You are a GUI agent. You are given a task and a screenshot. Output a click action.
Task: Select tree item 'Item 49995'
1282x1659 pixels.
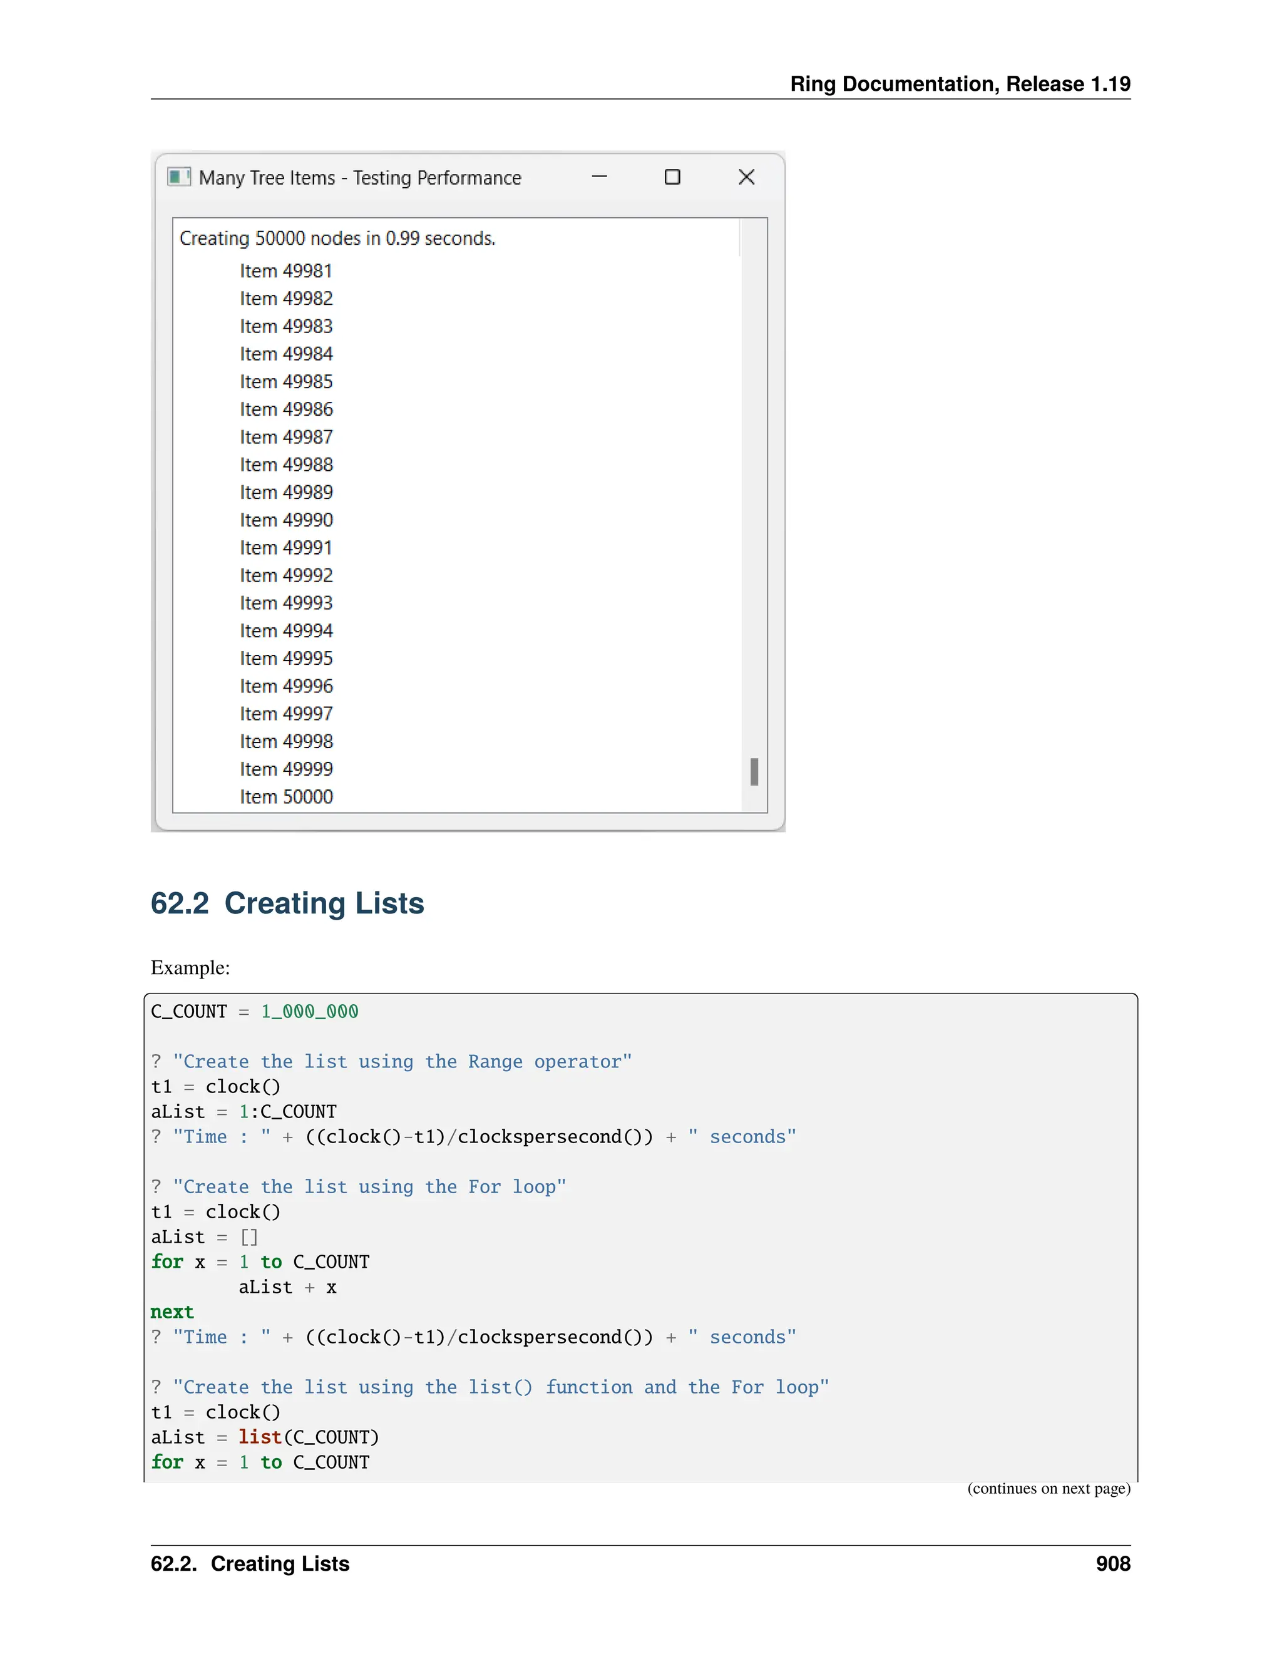coord(286,659)
